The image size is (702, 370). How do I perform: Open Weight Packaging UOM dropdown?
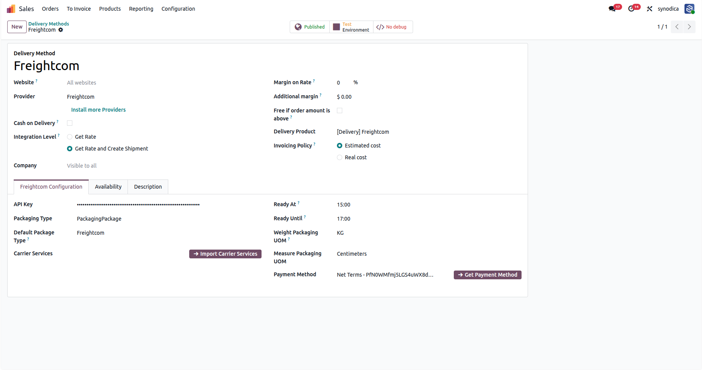(429, 233)
